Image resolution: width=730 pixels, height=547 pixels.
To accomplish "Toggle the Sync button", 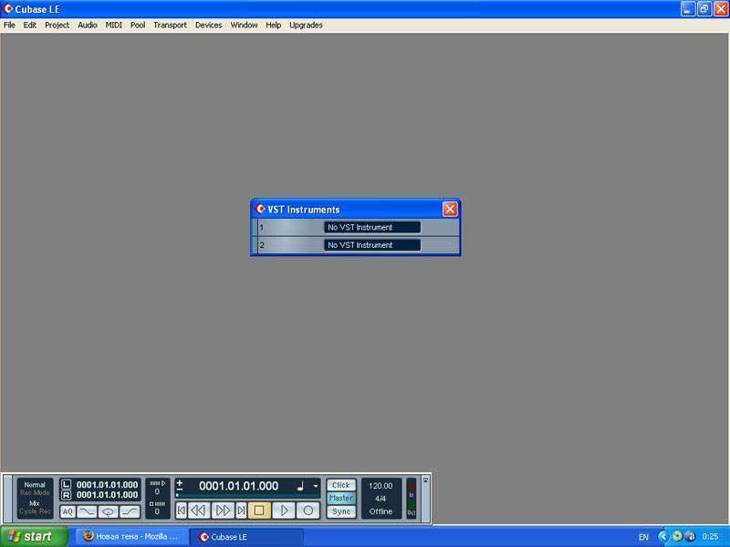I will (341, 511).
